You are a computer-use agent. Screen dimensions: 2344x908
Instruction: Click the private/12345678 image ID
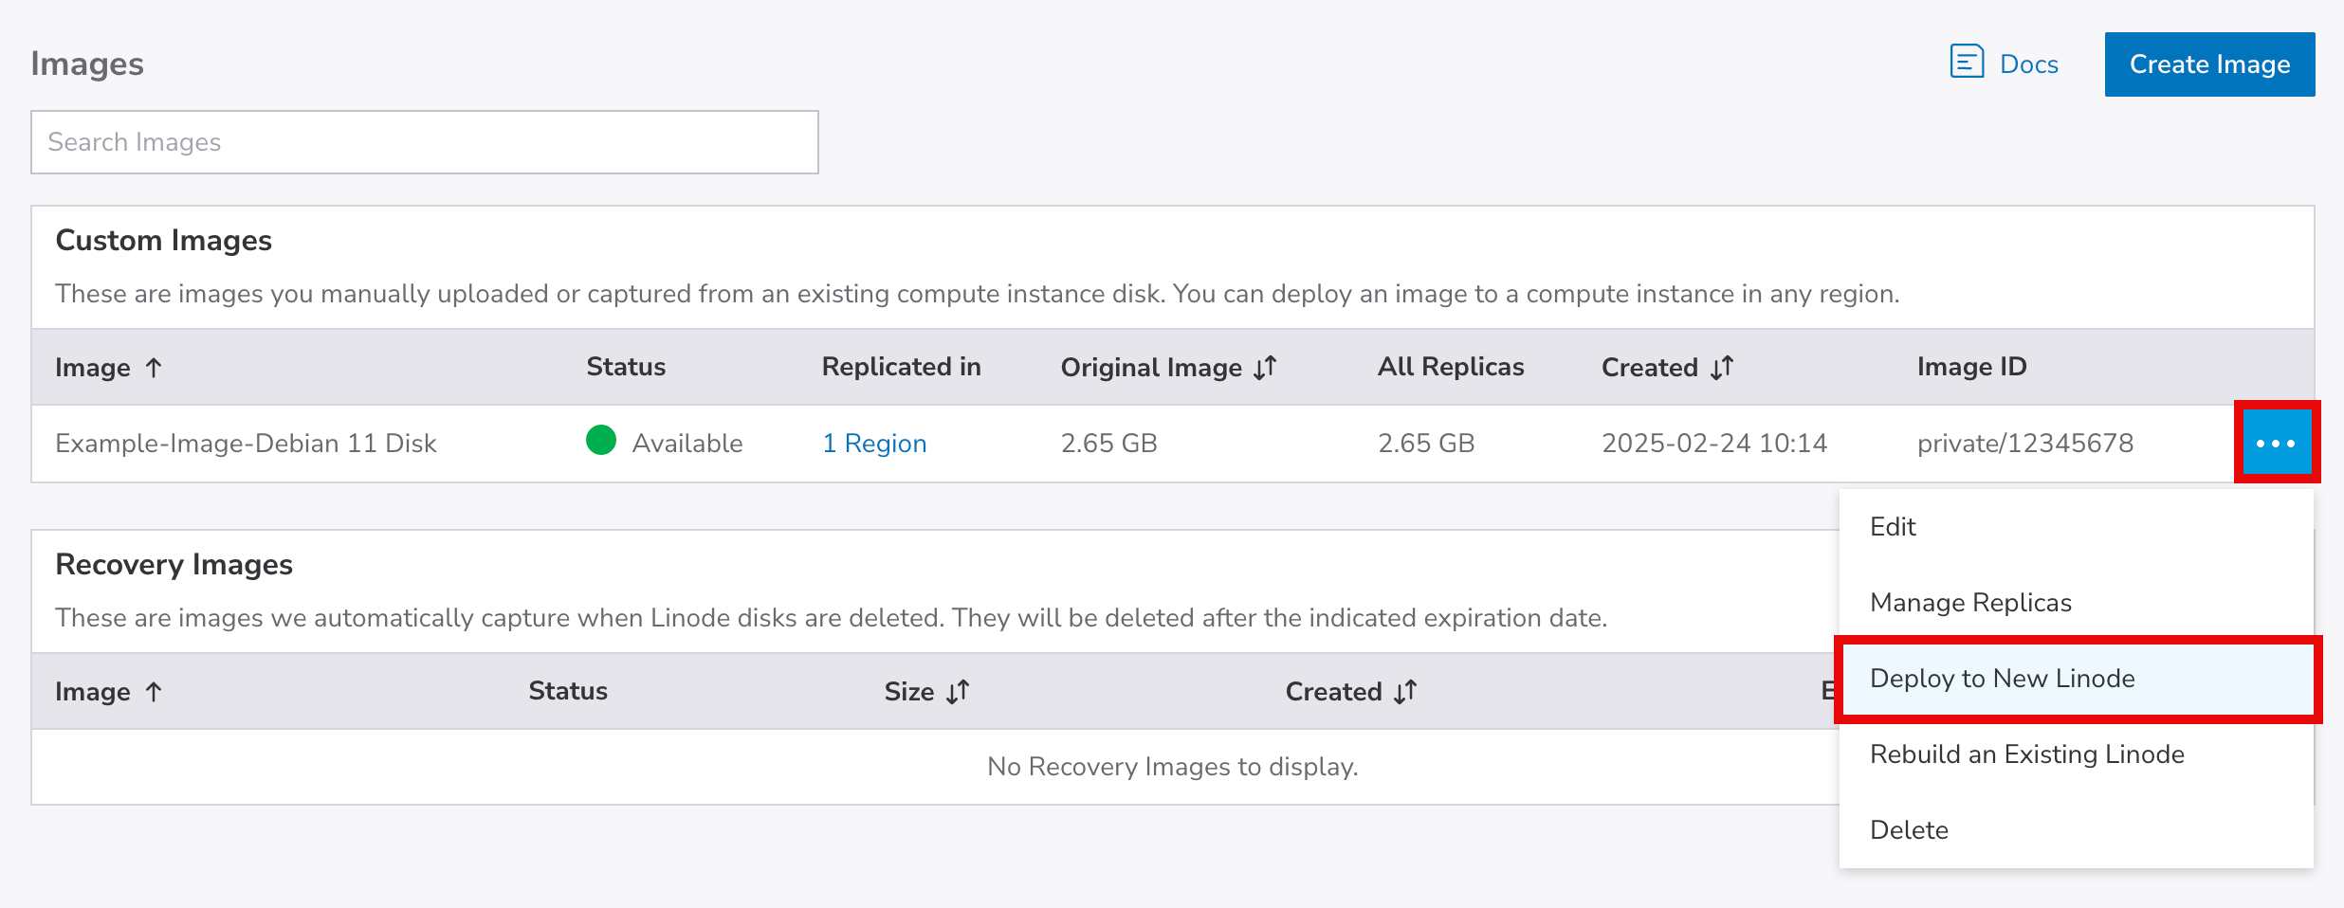pyautogui.click(x=2024, y=444)
